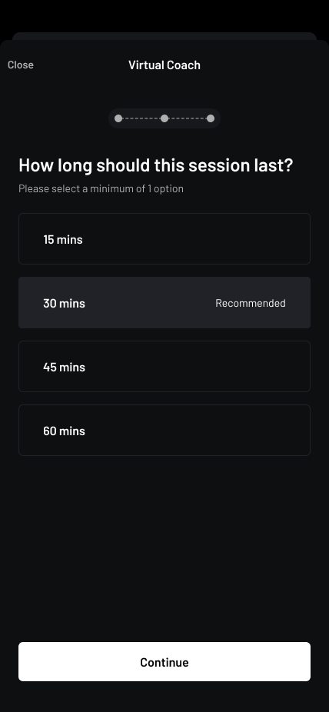
Task: Click the Virtual Coach header title
Action: [164, 65]
